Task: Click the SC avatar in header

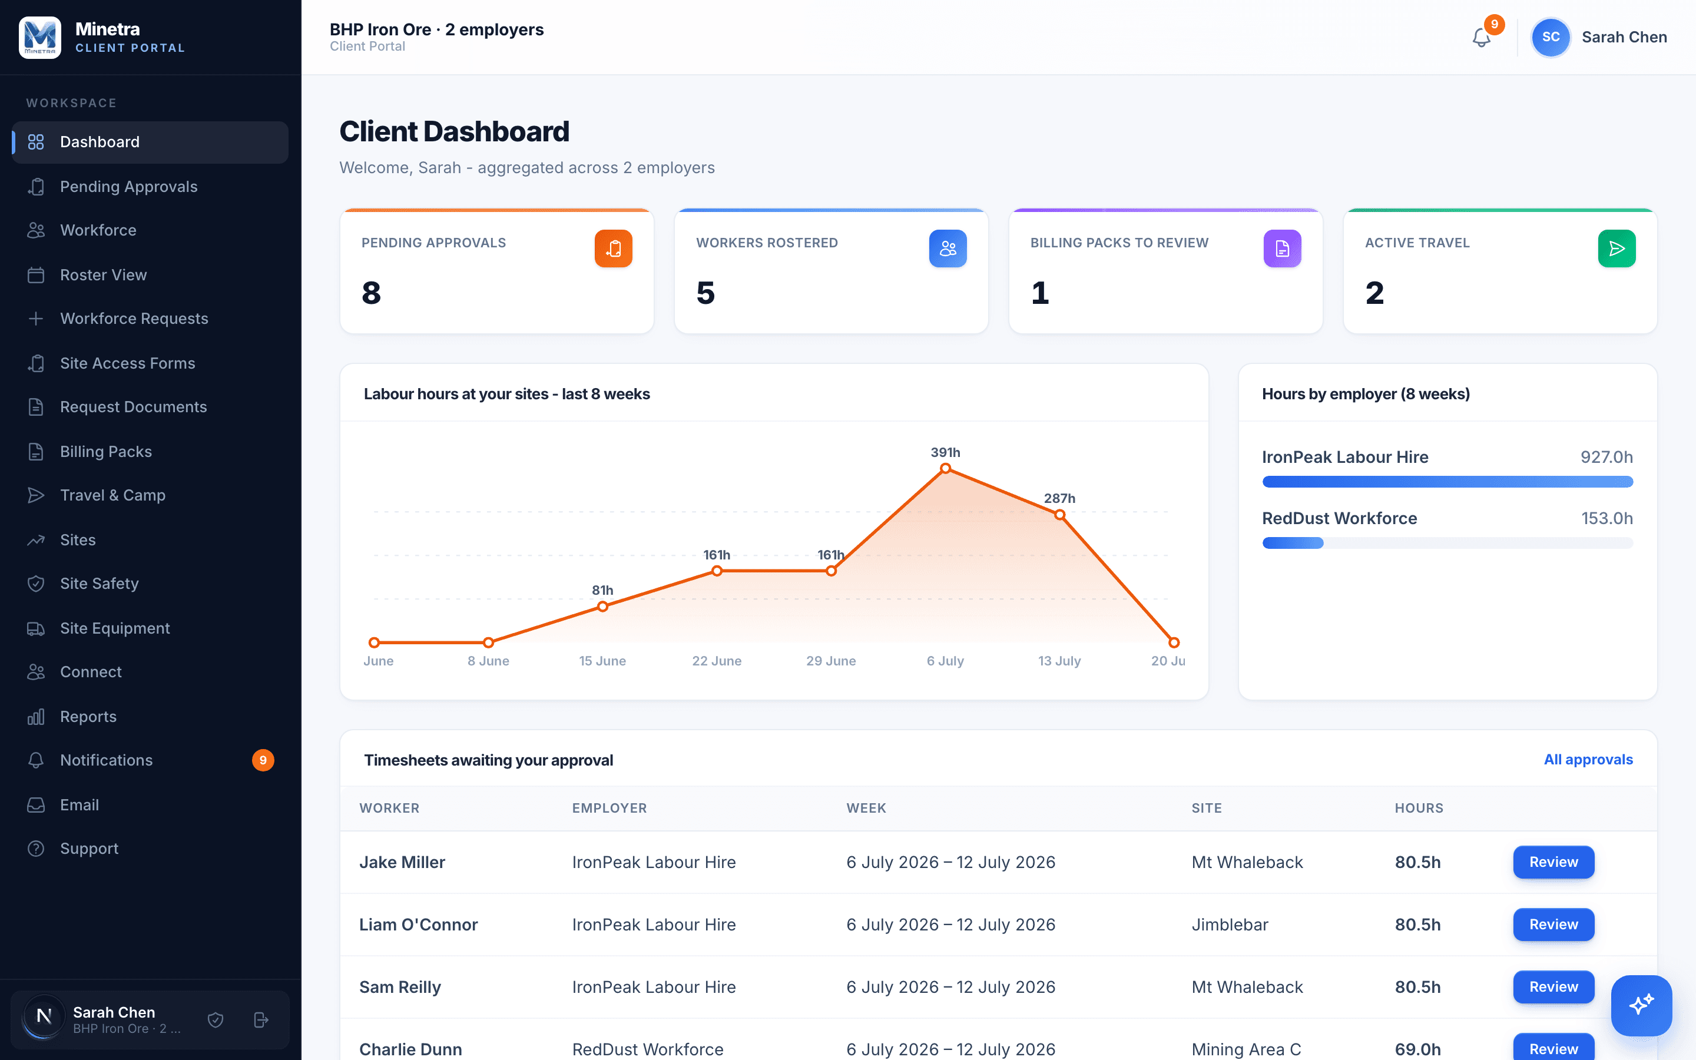Action: pyautogui.click(x=1550, y=37)
